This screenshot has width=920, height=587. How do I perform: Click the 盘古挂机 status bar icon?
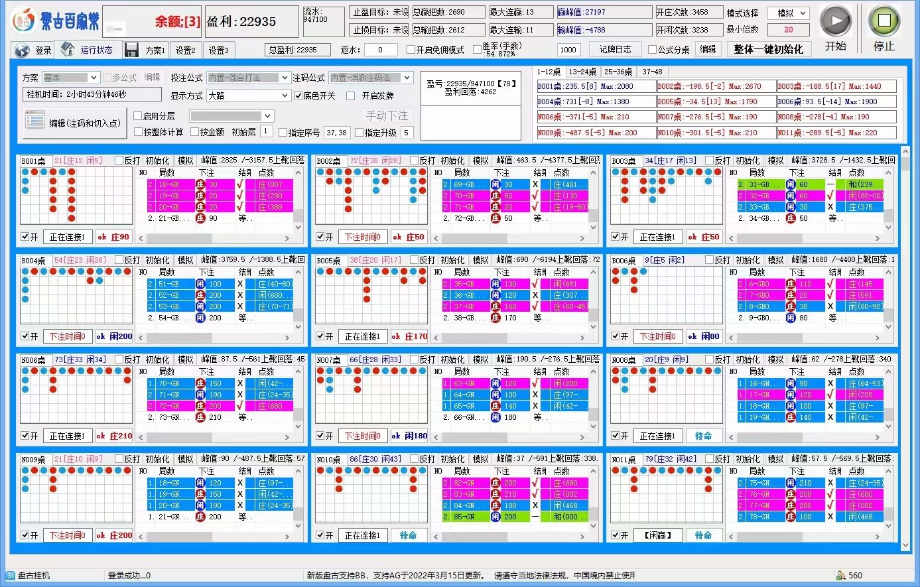click(x=9, y=575)
